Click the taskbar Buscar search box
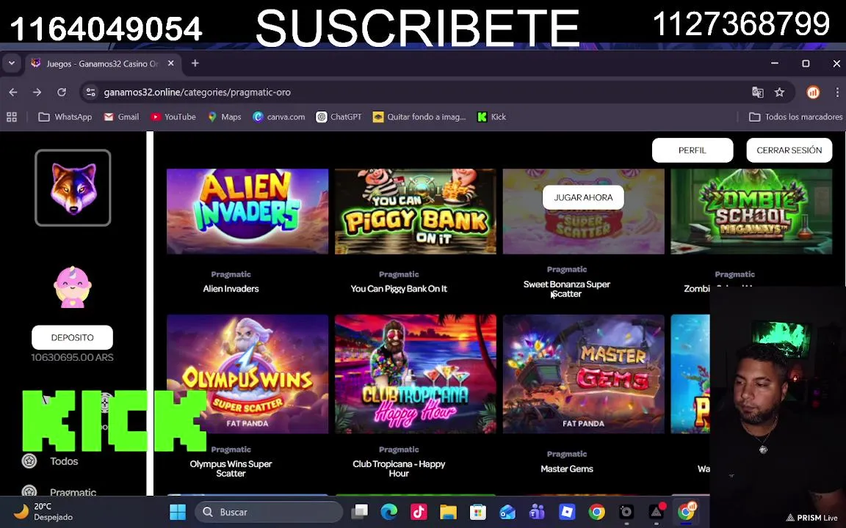The image size is (846, 528). pyautogui.click(x=269, y=512)
